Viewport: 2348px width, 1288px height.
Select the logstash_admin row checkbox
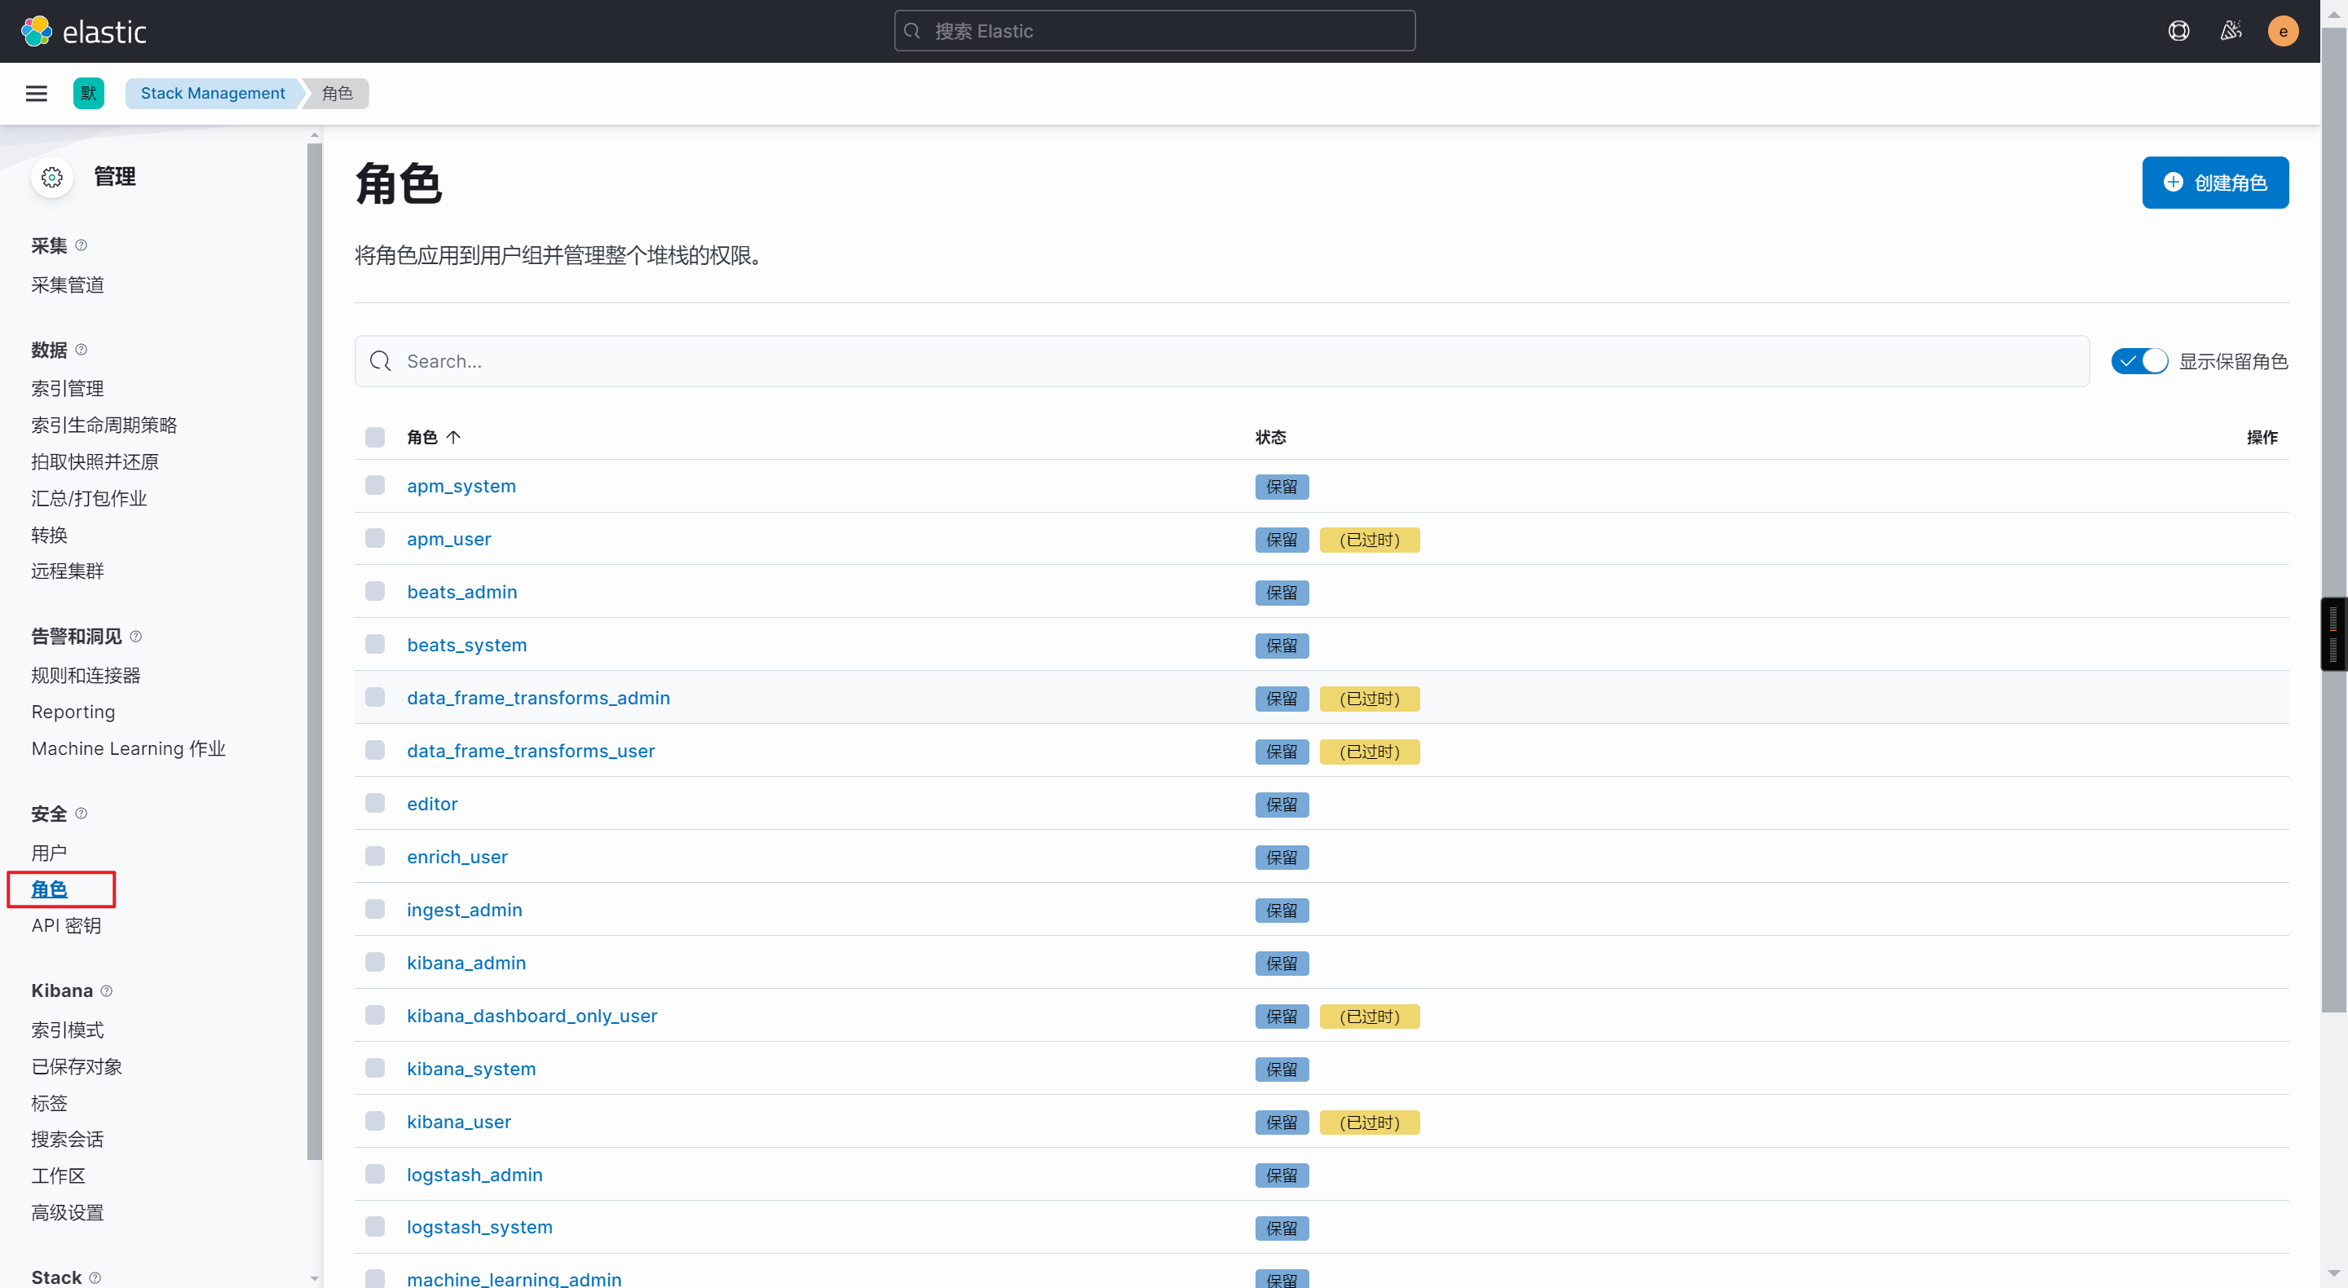[x=375, y=1173]
